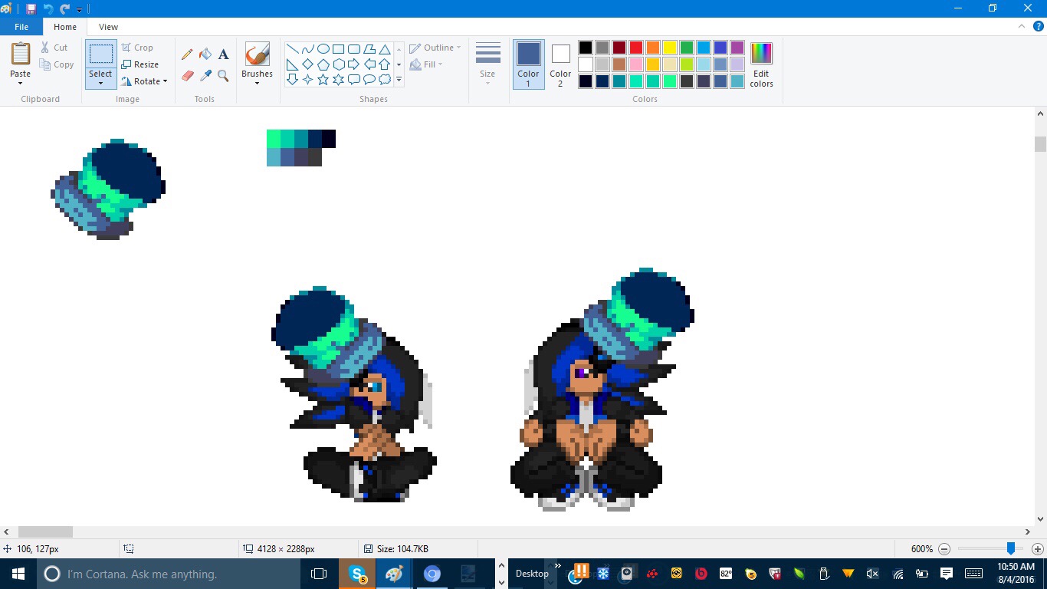This screenshot has width=1047, height=589.
Task: Click the Save icon in title bar
Action: [31, 8]
